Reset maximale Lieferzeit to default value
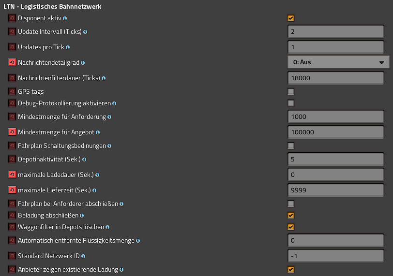 click(x=12, y=190)
